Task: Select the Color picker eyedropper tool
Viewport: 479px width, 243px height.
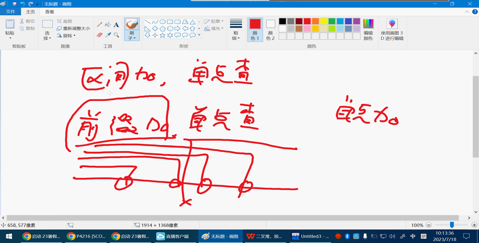Action: (108, 35)
